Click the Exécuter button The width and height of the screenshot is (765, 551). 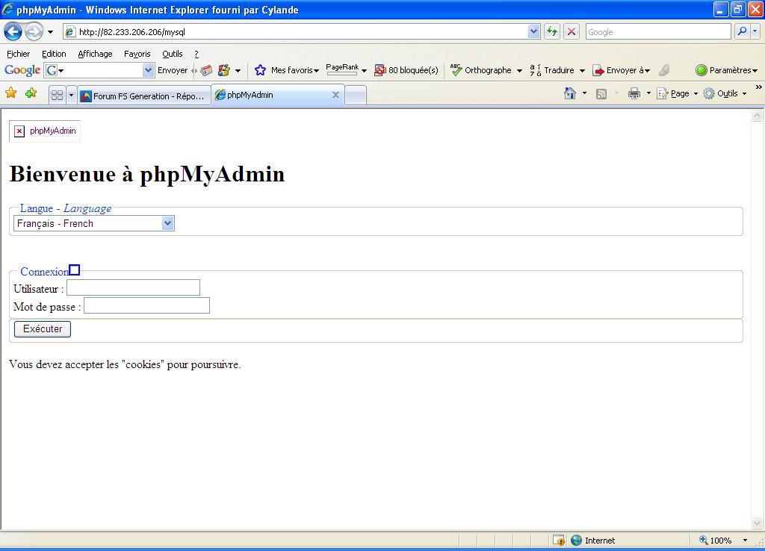[43, 329]
